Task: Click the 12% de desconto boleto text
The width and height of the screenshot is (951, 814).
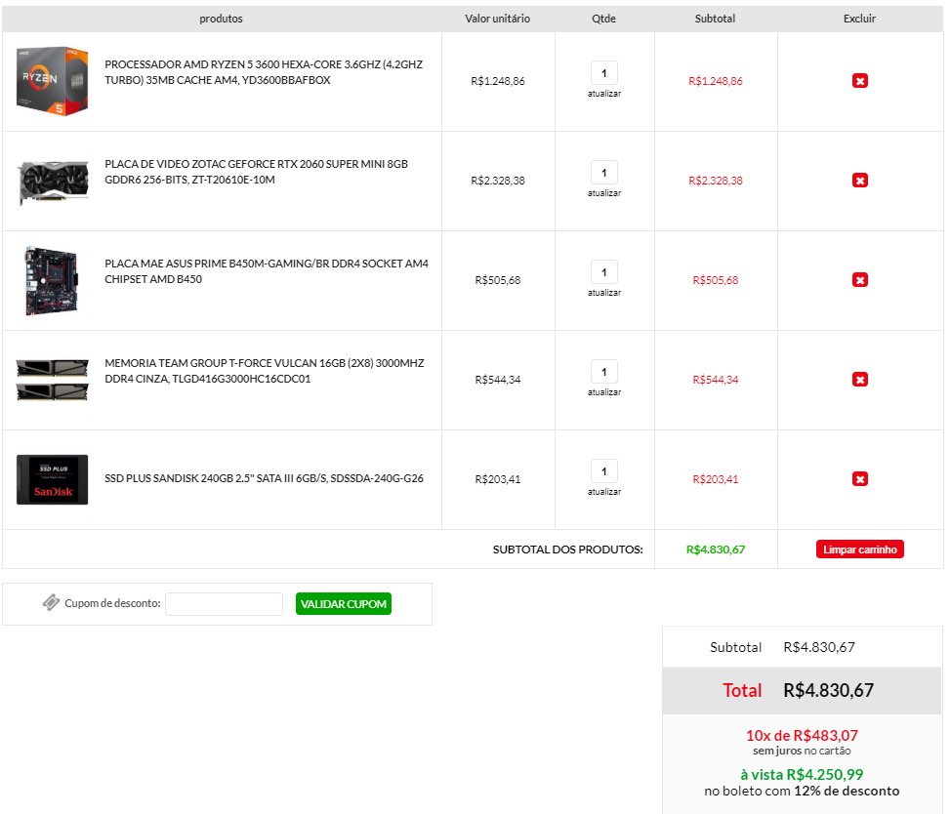Action: [847, 791]
